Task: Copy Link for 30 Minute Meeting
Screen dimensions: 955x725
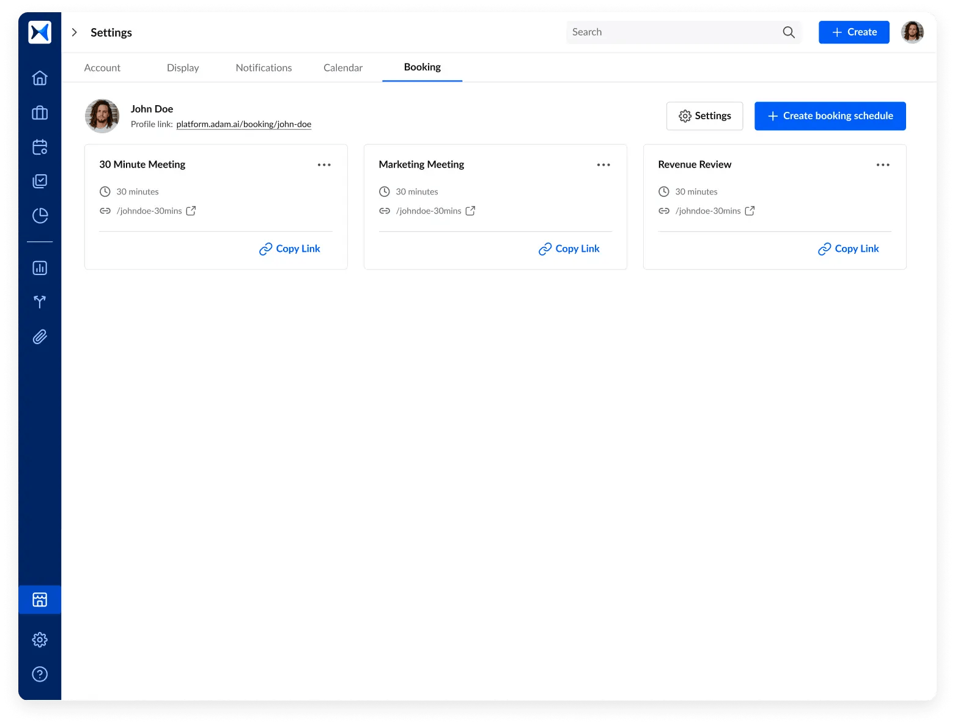Action: [x=290, y=249]
